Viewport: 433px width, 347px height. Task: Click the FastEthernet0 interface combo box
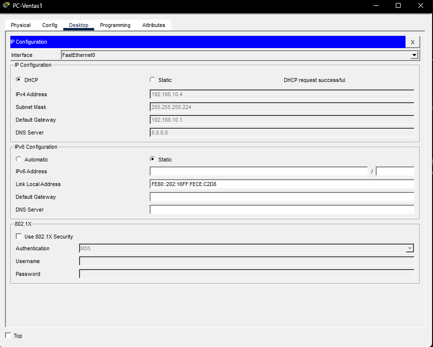[240, 55]
